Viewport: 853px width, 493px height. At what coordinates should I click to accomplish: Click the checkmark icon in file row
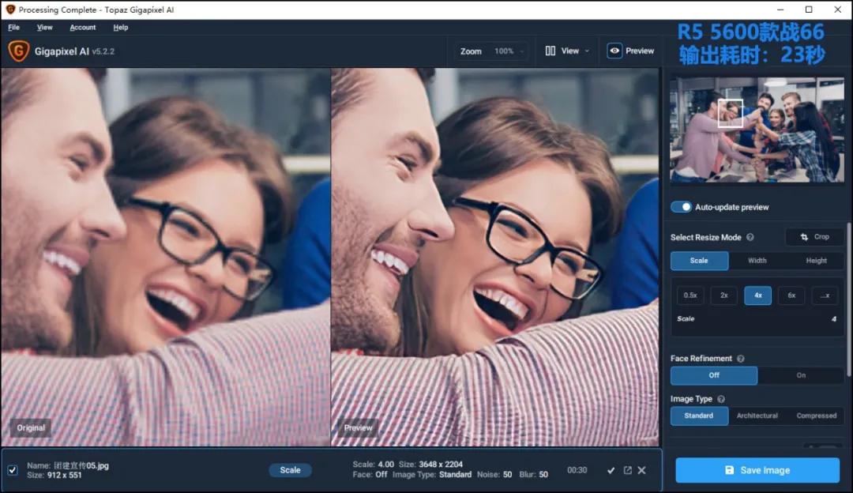point(611,470)
